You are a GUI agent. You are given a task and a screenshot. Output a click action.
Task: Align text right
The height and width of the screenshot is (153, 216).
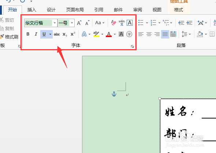pyautogui.click(x=157, y=34)
